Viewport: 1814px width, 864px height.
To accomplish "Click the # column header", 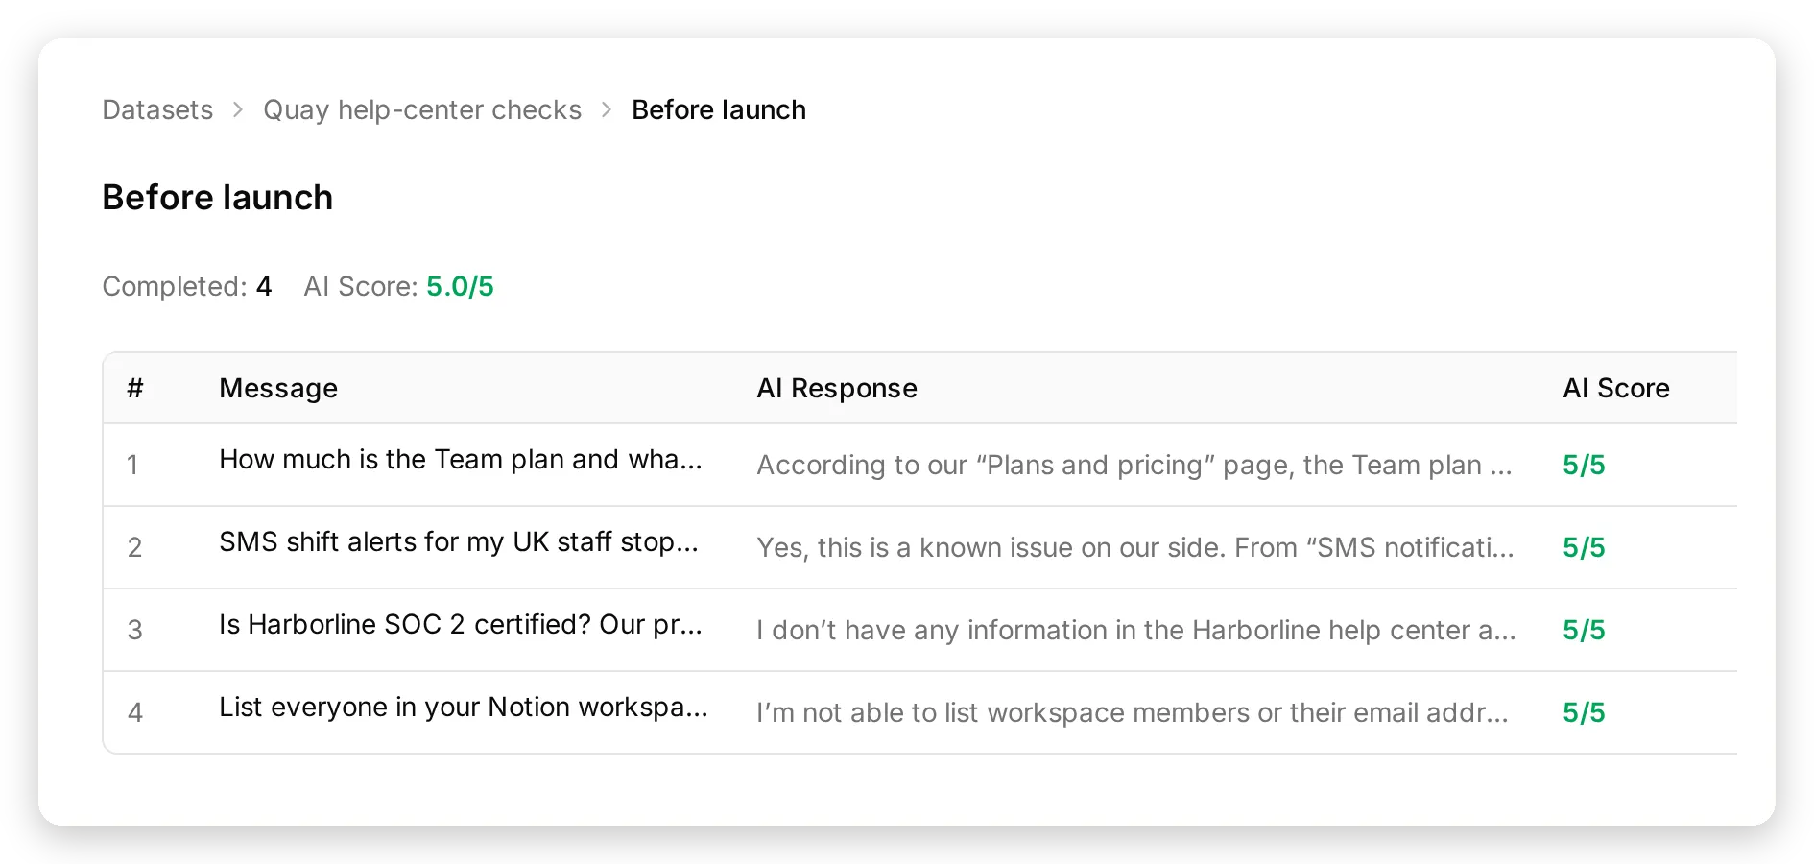I will [x=135, y=388].
